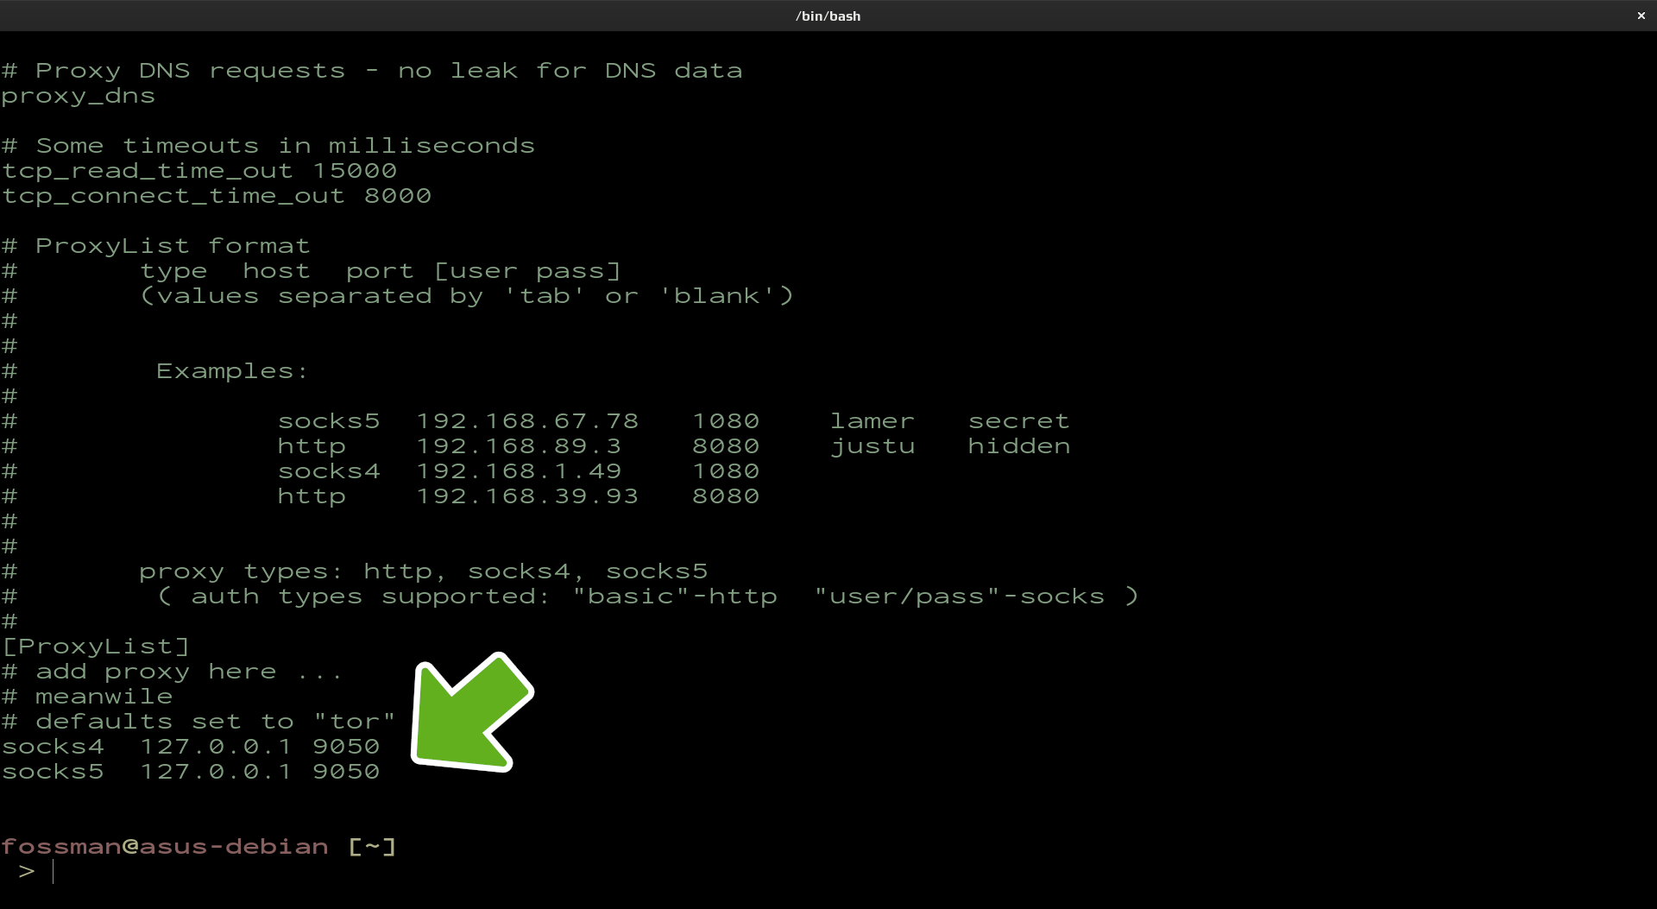
Task: Click the 'defaults set to "tor"' comment
Action: (x=215, y=722)
